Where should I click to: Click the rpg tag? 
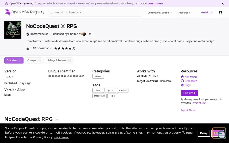[113, 96]
